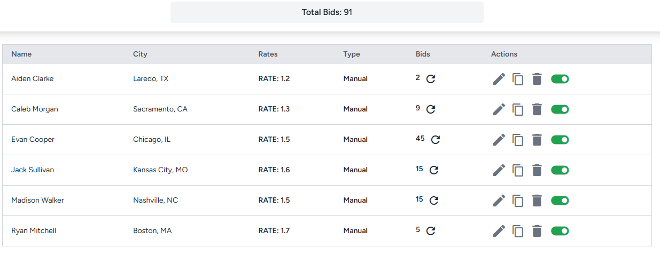Click the Name column header
660x256 pixels.
pos(21,54)
